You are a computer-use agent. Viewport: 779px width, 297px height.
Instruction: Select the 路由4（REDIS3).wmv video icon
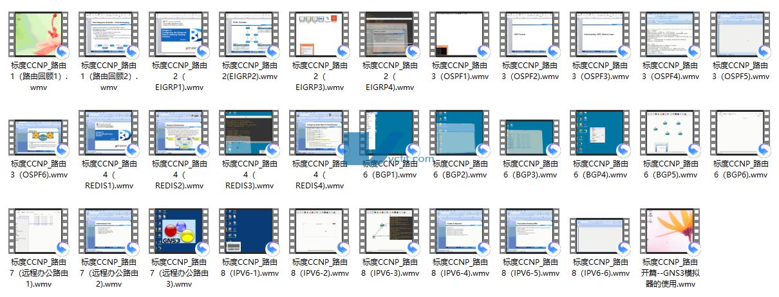click(249, 132)
